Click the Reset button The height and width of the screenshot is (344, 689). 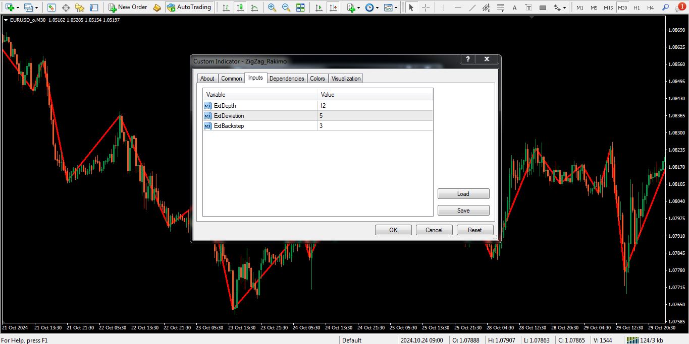tap(475, 230)
